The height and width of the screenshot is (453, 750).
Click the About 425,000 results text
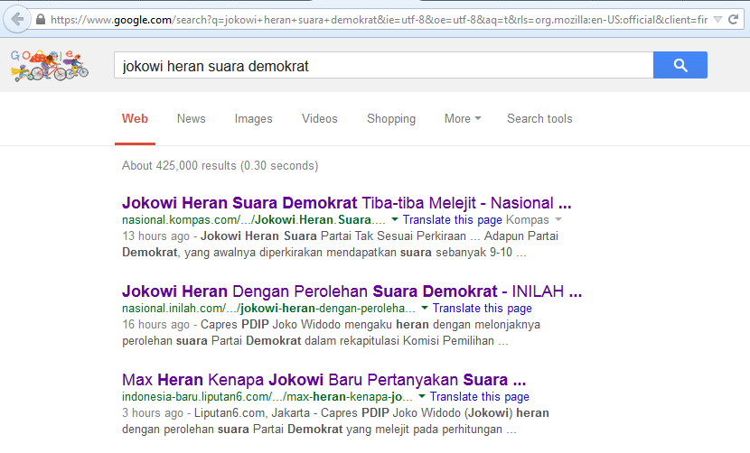220,165
